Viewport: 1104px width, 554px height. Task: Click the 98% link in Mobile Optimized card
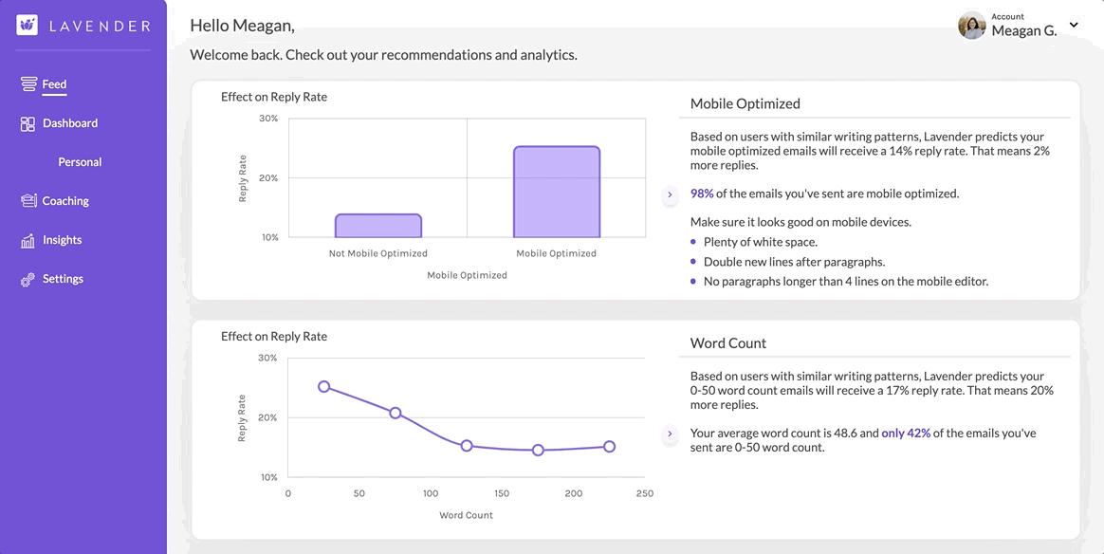700,194
